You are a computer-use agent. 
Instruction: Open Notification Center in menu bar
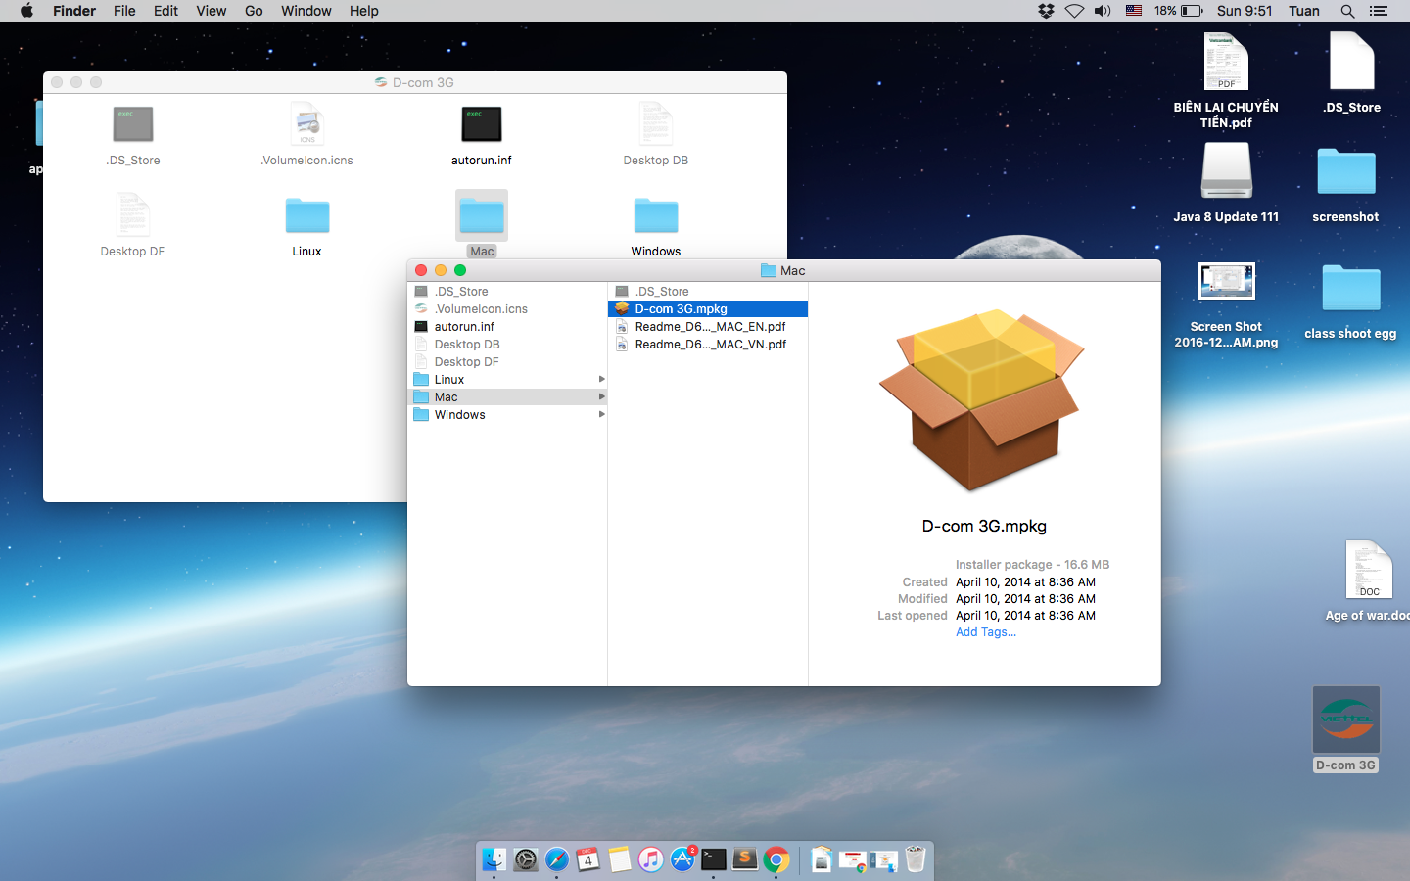[1379, 11]
